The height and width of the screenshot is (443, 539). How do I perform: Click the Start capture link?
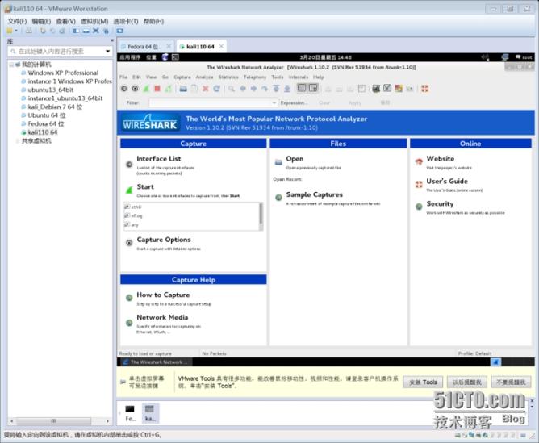pyautogui.click(x=145, y=186)
